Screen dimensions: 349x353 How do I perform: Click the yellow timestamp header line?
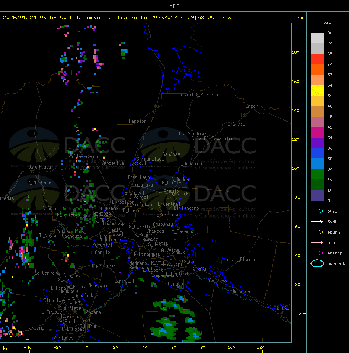[x=119, y=18]
